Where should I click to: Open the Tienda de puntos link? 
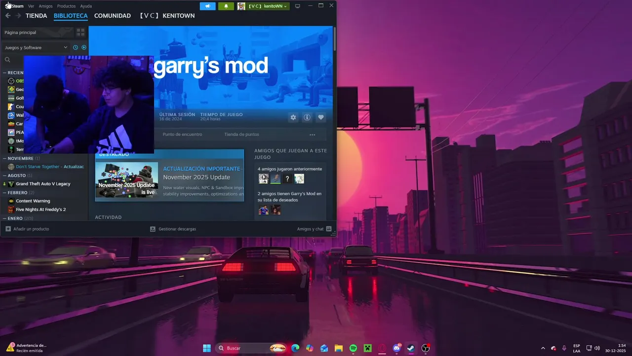coord(241,134)
